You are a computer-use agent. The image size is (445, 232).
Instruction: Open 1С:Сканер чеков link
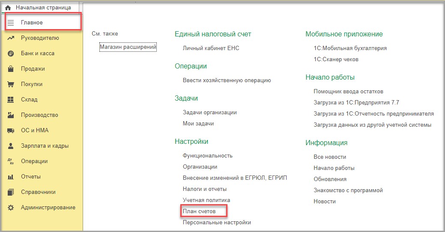(336, 59)
